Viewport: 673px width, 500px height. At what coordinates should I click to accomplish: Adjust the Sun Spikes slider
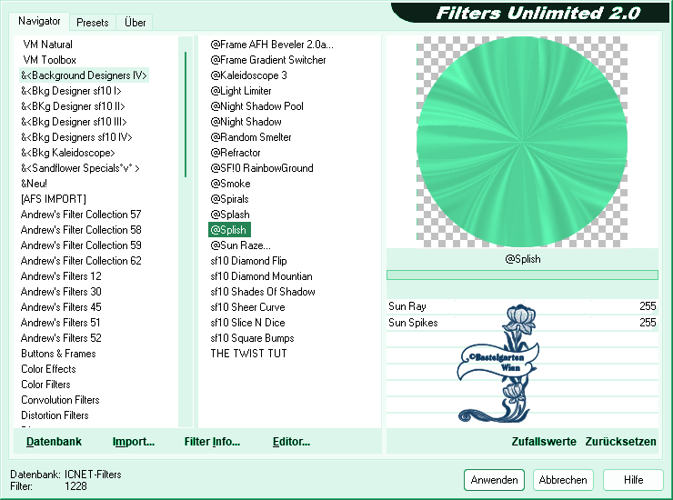[522, 323]
